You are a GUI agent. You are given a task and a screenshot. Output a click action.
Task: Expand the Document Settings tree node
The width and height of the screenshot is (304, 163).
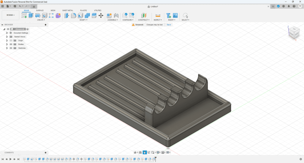point(7,33)
